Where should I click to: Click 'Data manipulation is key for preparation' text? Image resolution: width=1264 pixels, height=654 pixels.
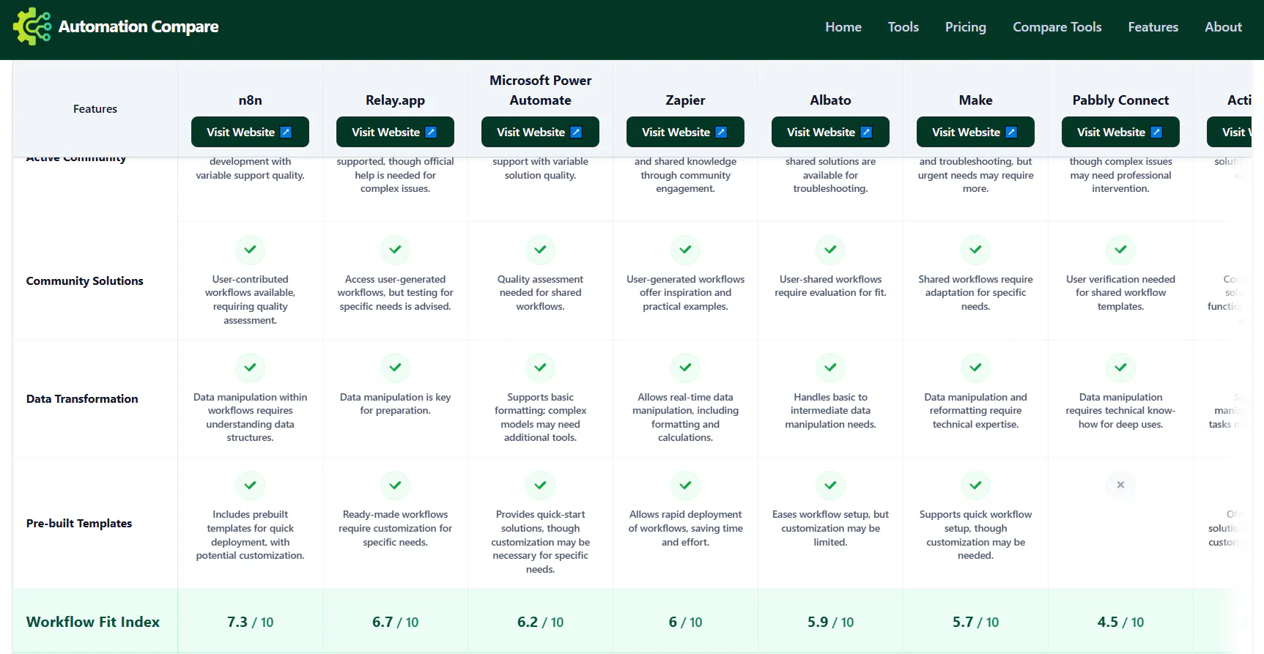395,404
